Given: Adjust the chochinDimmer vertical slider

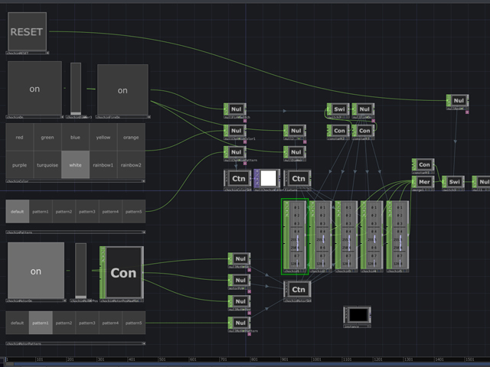Looking at the screenshot, I should click(76, 89).
